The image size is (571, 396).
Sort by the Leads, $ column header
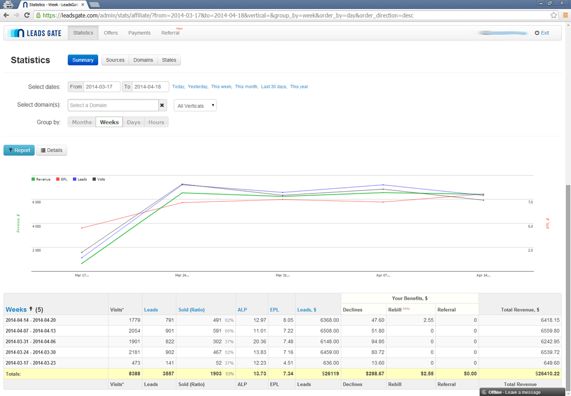pyautogui.click(x=307, y=310)
